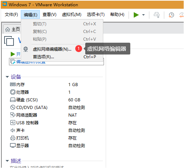Click 自动检测 value for CD/DVD

point(77,108)
